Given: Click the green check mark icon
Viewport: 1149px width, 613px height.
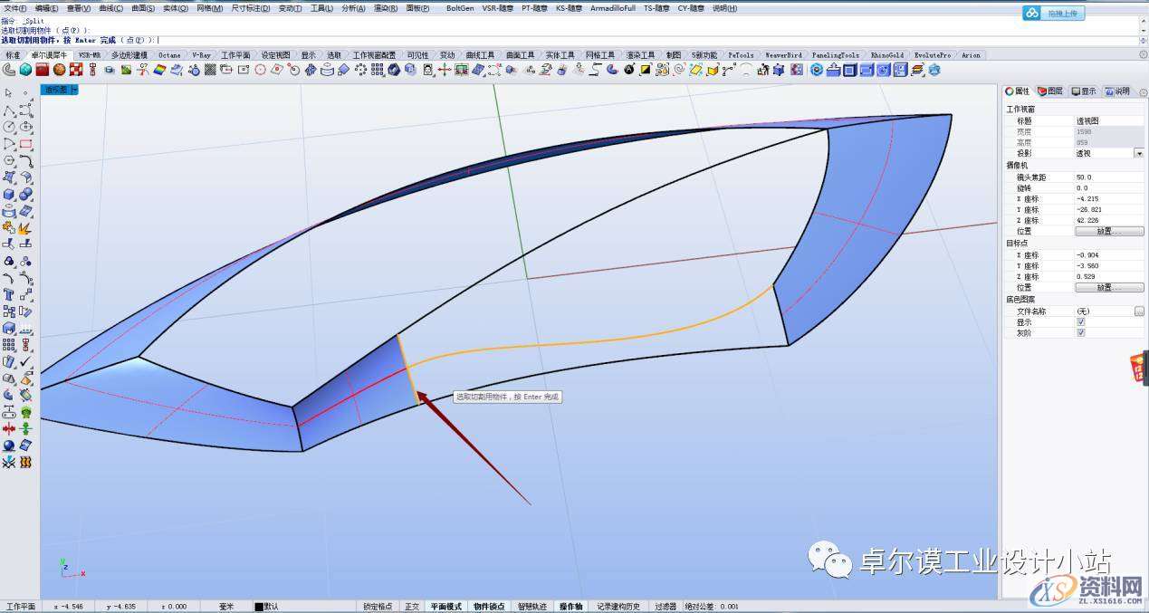Looking at the screenshot, I should click(x=25, y=361).
